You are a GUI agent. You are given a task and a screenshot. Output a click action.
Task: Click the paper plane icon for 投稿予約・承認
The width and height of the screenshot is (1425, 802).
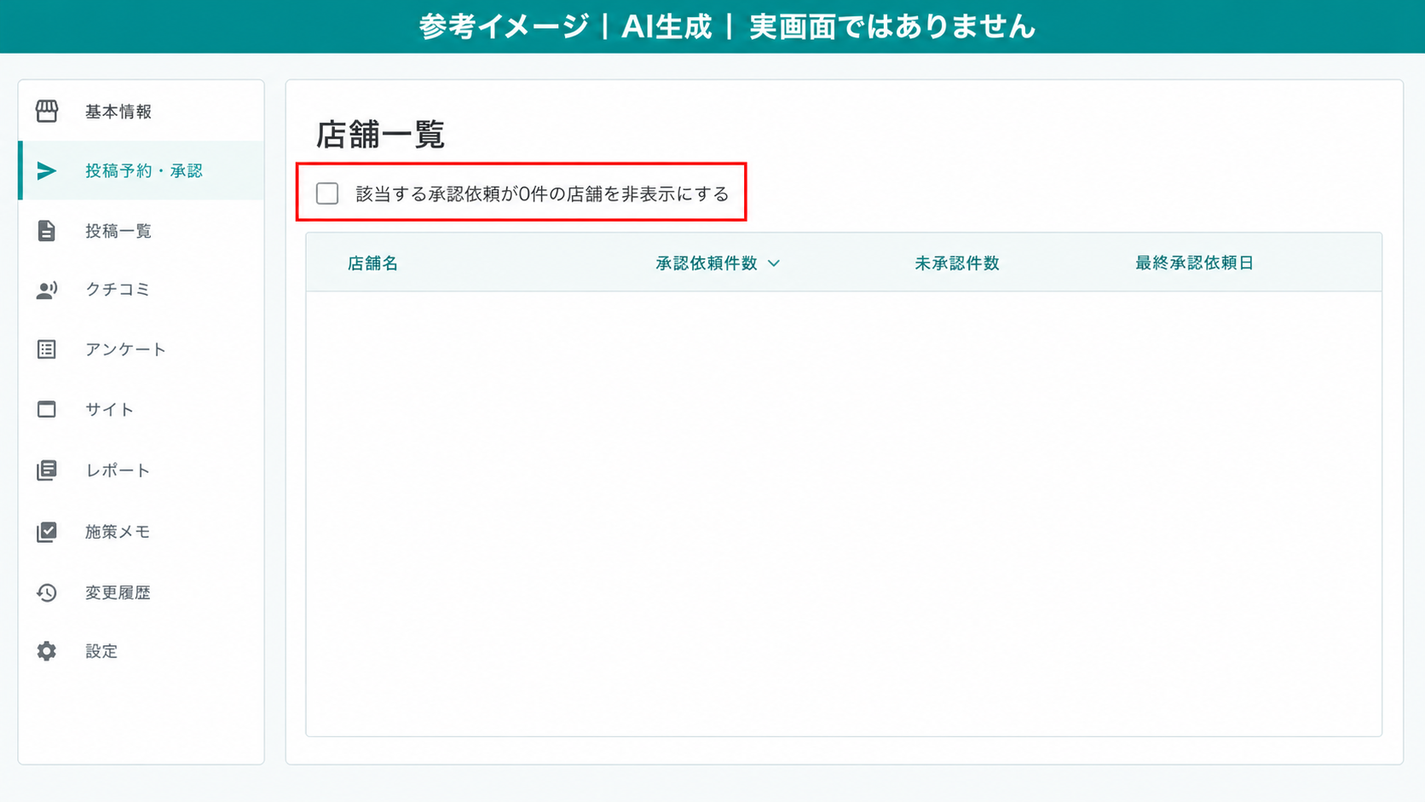coord(47,170)
